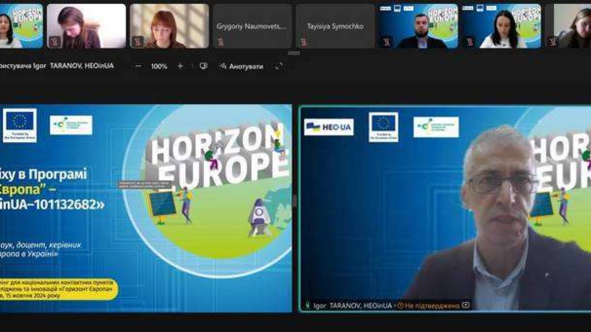
Task: Zoom out the shared content with minus
Action: pyautogui.click(x=138, y=66)
